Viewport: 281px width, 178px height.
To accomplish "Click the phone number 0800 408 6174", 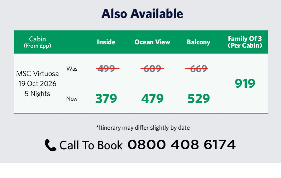I will pos(181,145).
